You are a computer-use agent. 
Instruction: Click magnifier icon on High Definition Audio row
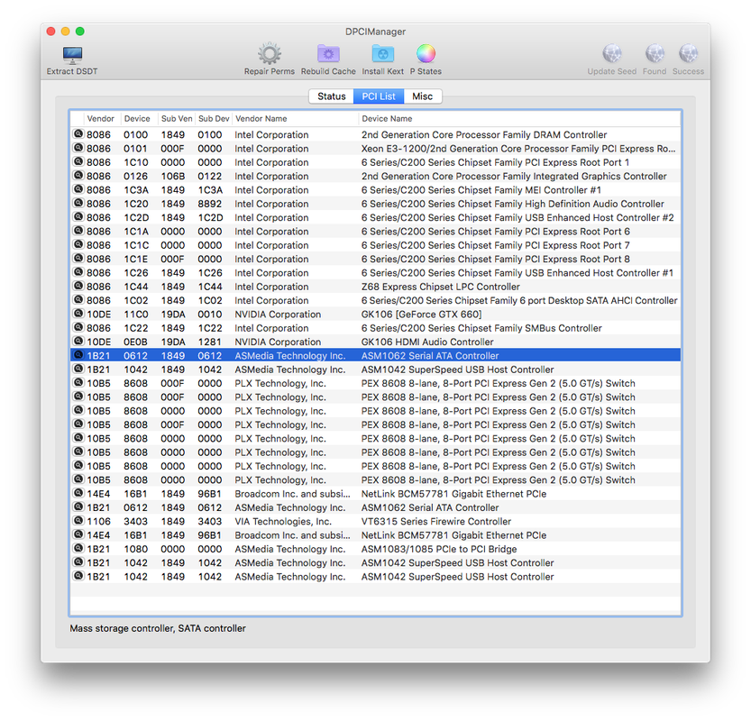pyautogui.click(x=78, y=203)
